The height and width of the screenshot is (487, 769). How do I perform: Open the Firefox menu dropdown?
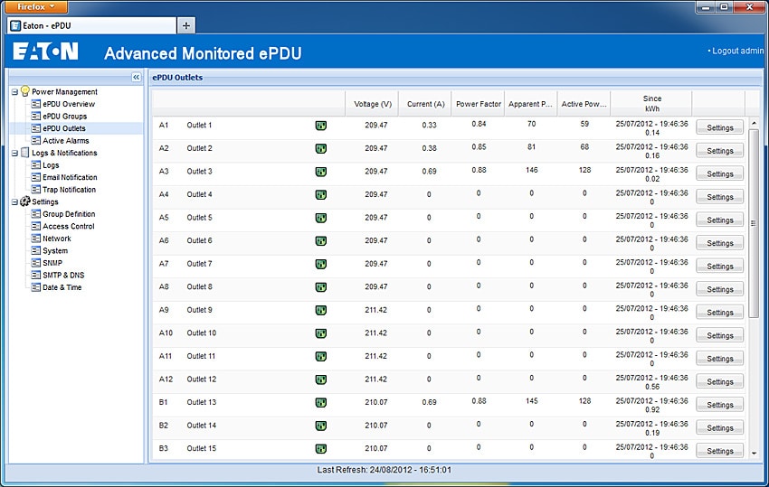coord(36,6)
